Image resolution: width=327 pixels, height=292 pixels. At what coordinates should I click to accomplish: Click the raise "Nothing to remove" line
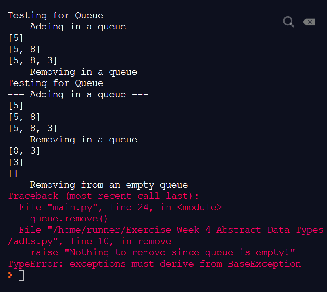point(162,253)
